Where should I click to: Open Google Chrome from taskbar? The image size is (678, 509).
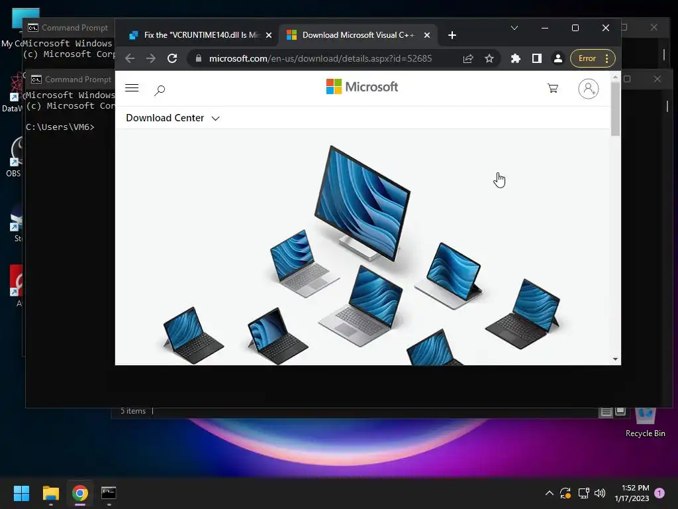point(80,493)
